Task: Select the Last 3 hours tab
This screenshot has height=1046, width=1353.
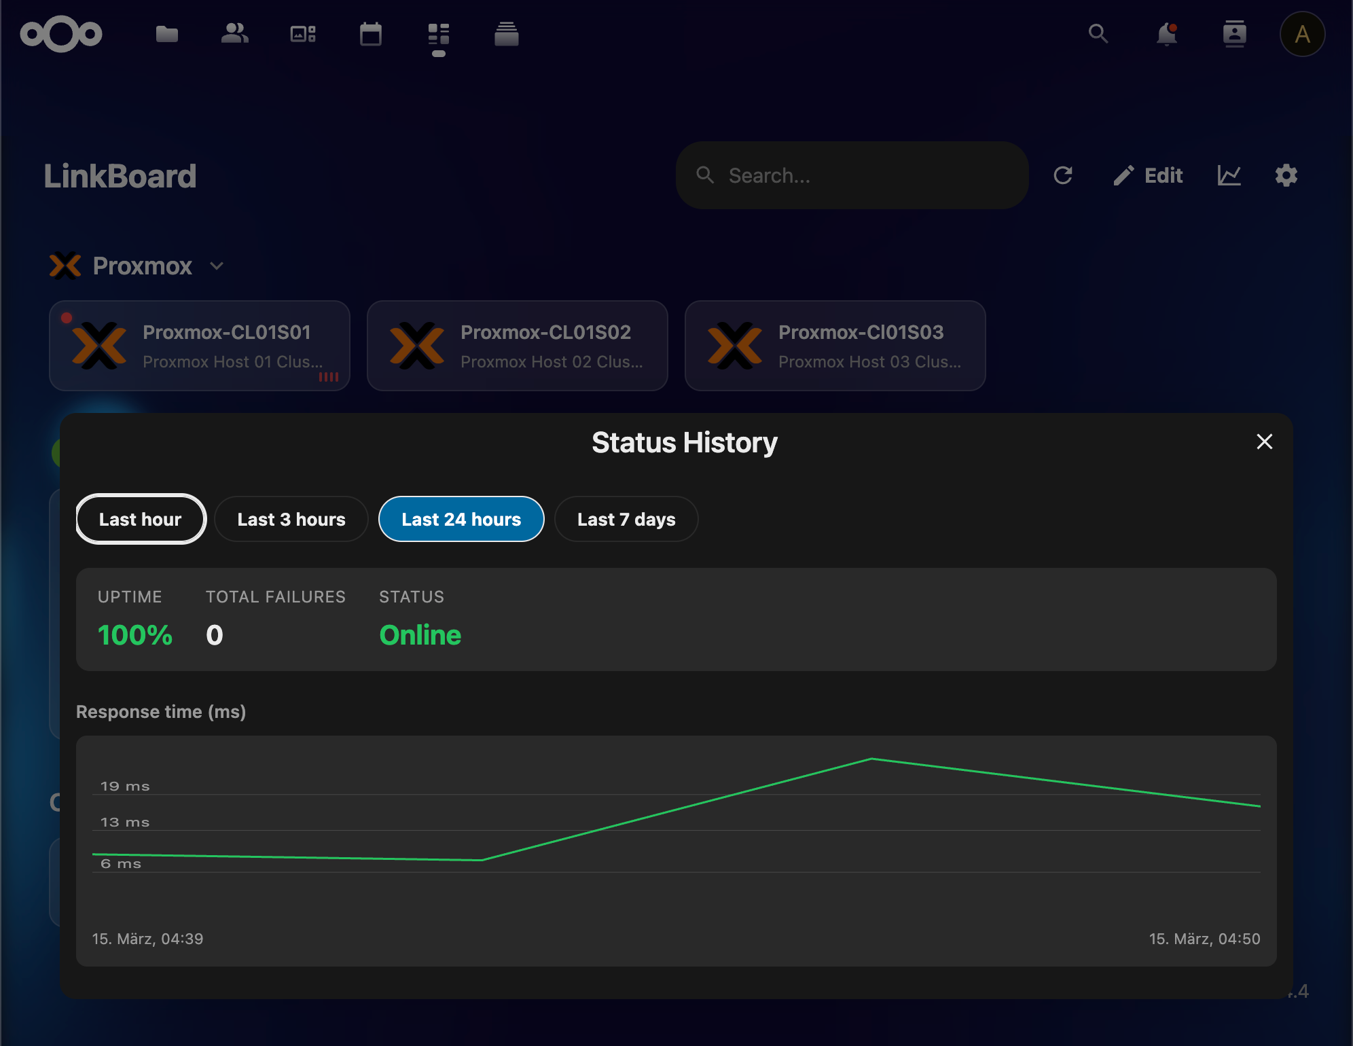Action: (x=291, y=519)
